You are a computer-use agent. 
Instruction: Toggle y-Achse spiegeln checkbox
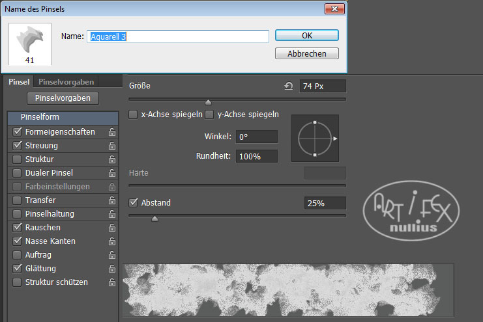pos(209,114)
